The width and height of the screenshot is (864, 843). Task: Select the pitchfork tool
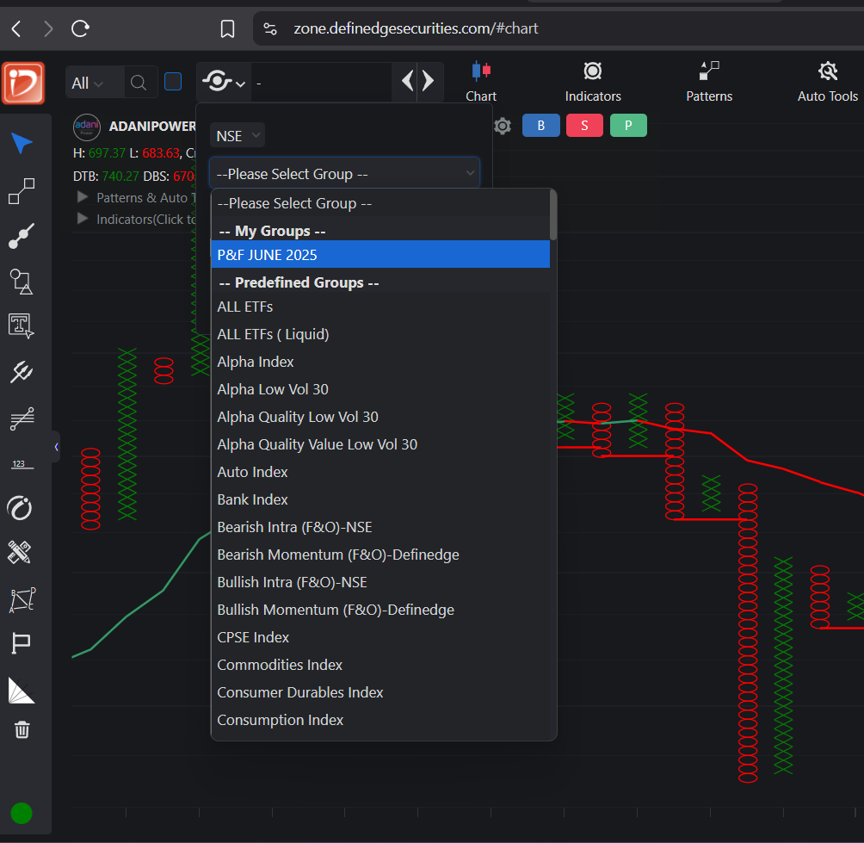point(22,372)
